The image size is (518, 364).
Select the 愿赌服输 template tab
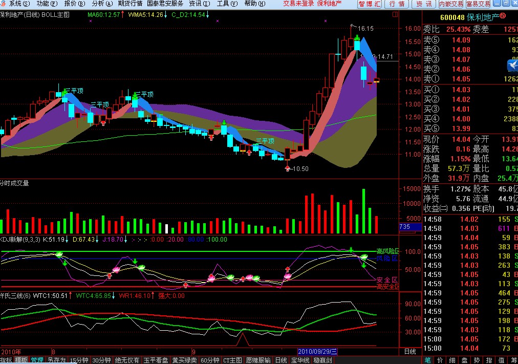[258, 360]
